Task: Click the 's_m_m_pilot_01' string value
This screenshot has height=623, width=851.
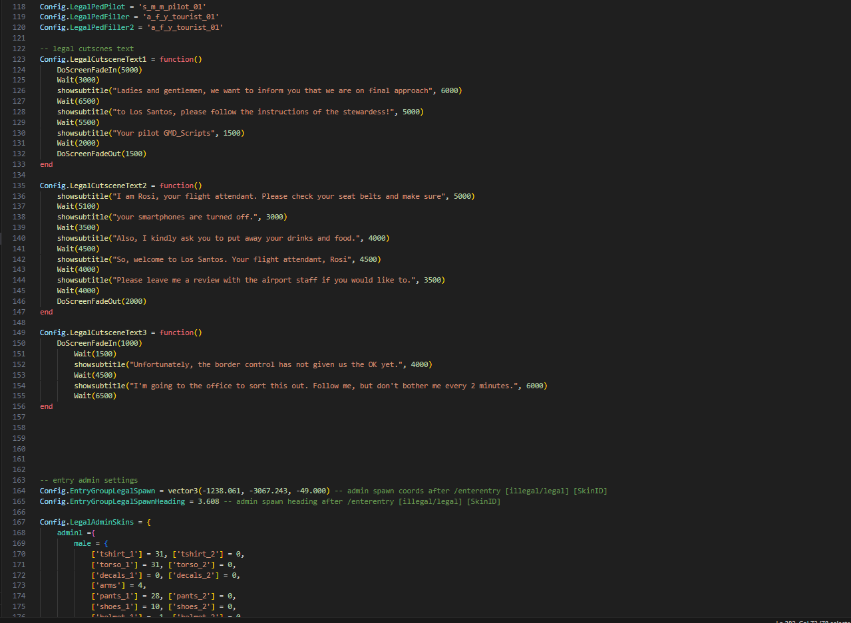Action: click(174, 6)
